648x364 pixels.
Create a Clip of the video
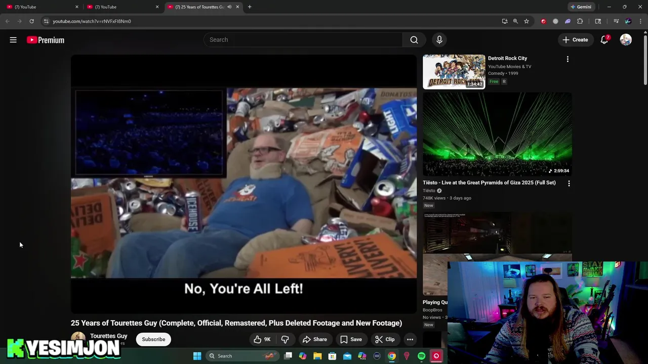point(385,339)
